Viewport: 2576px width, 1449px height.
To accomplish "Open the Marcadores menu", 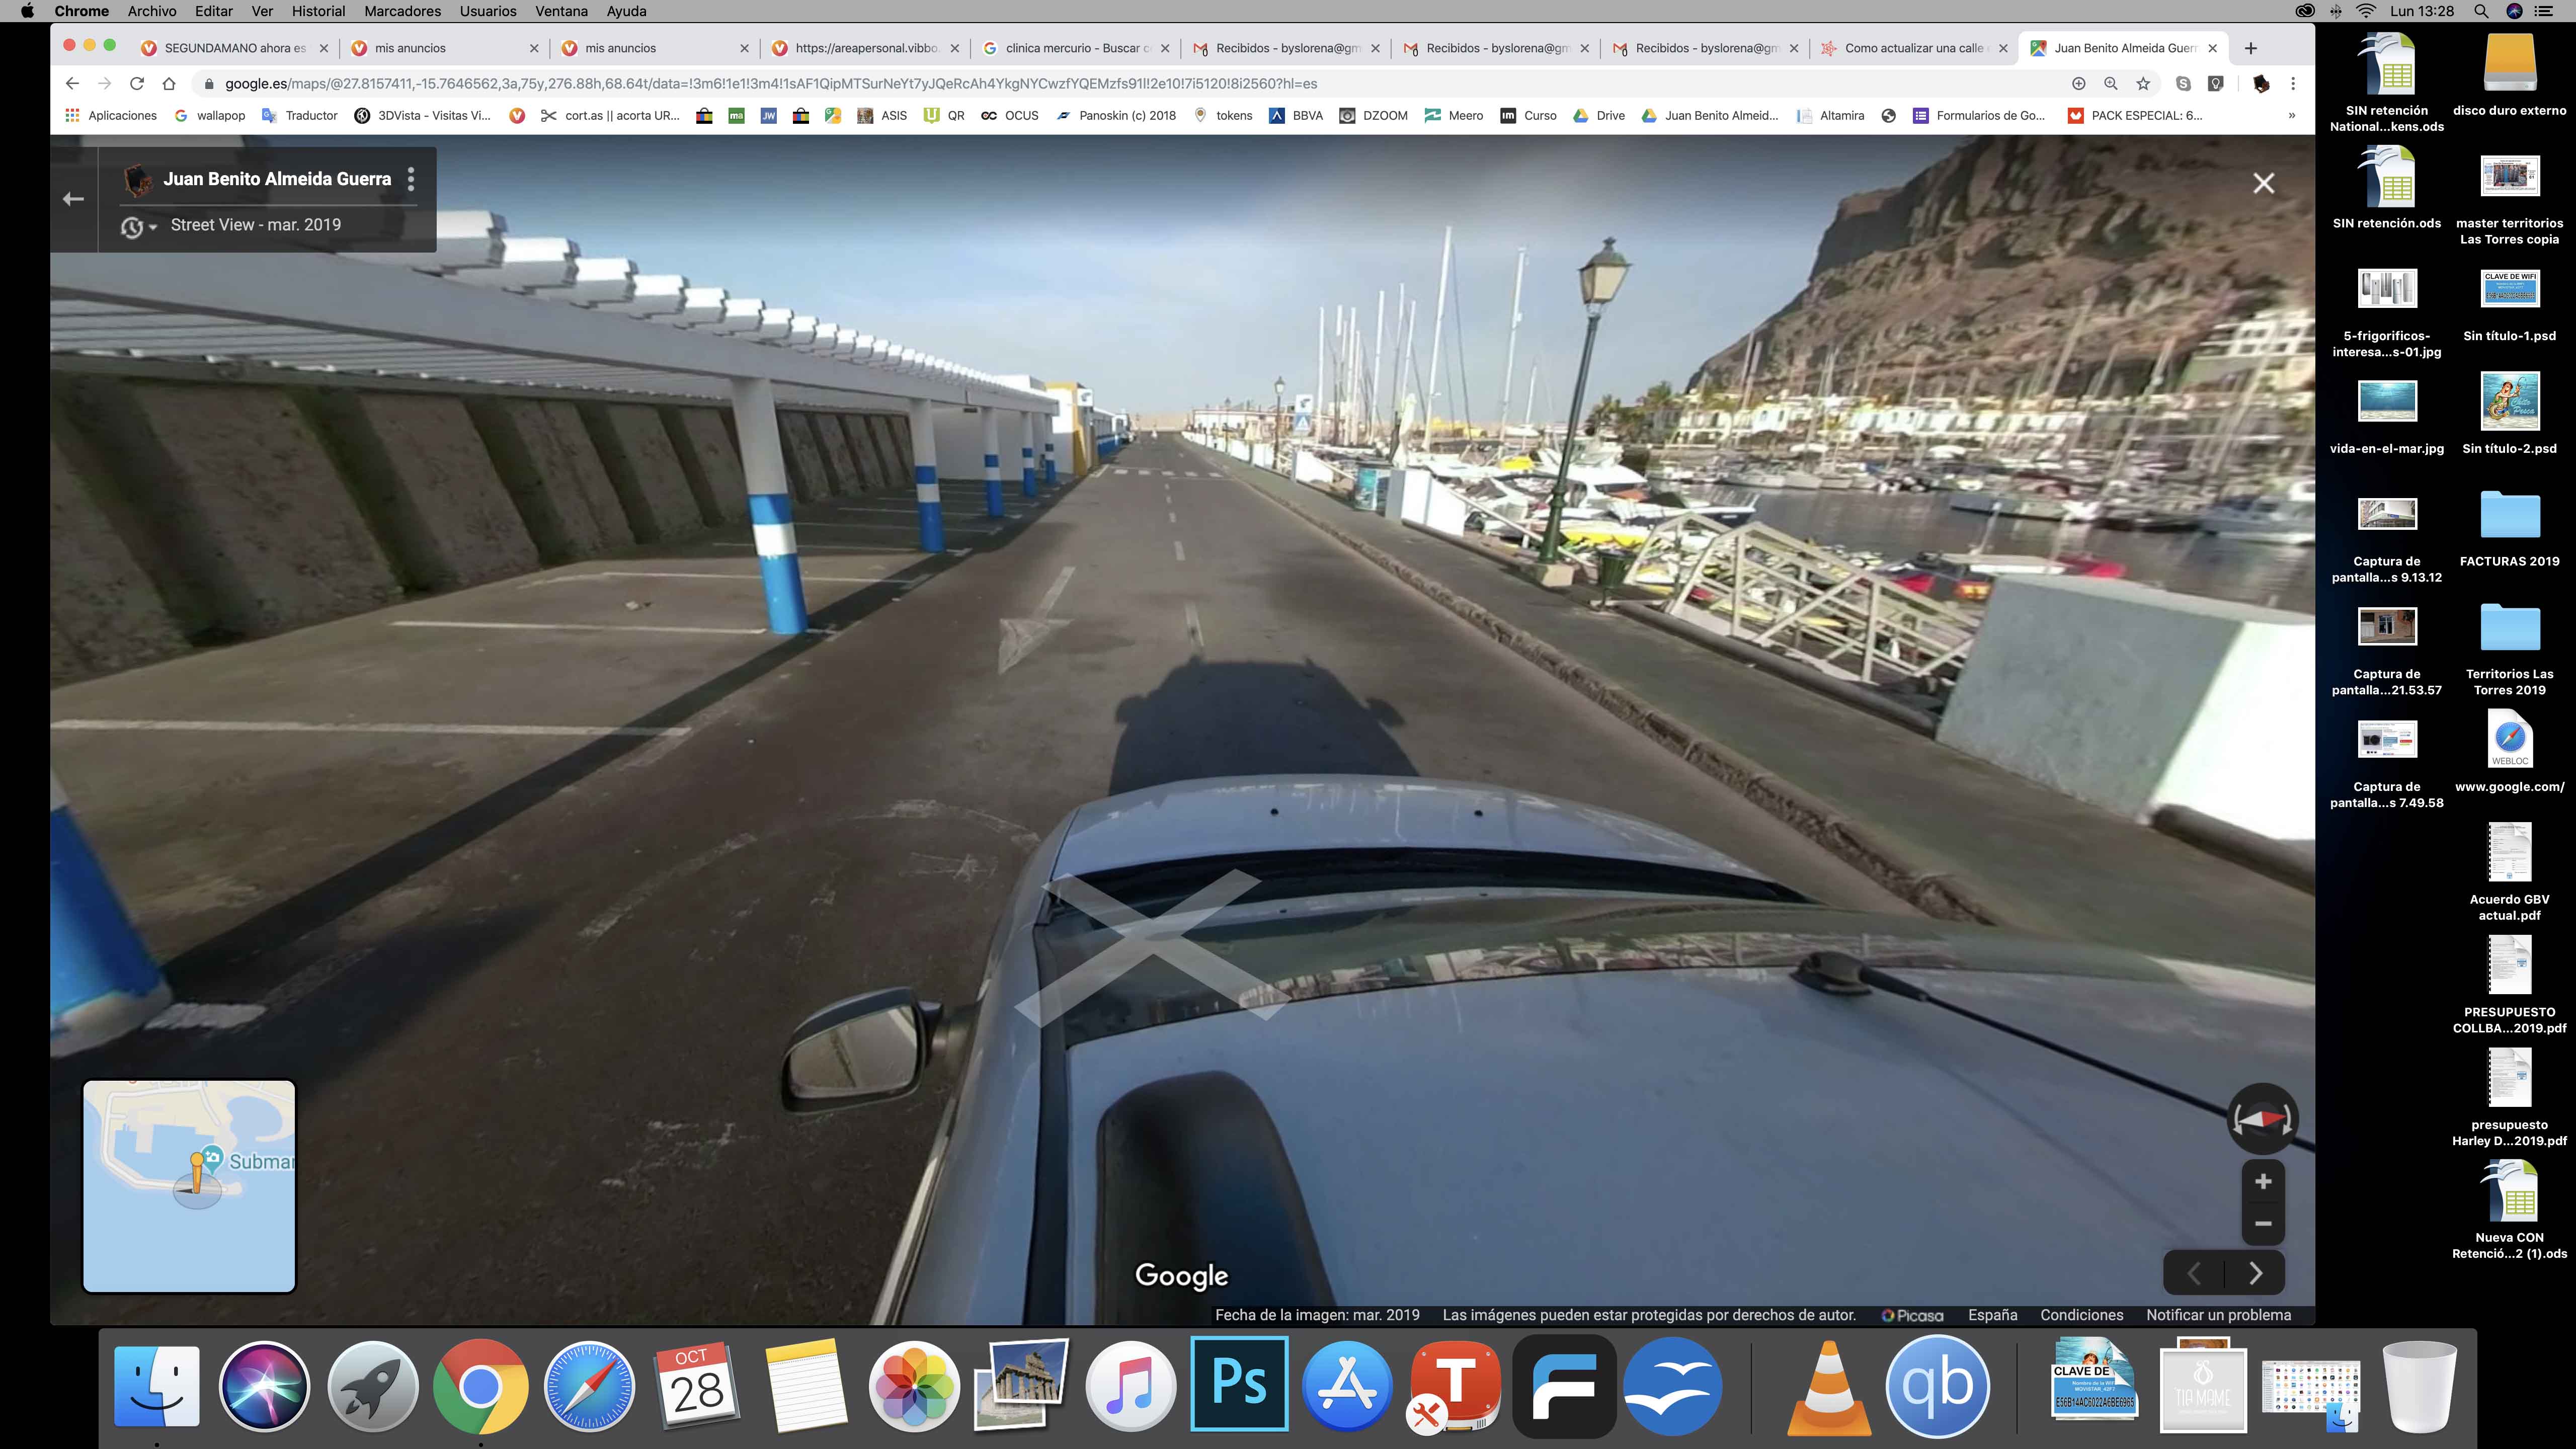I will tap(402, 11).
